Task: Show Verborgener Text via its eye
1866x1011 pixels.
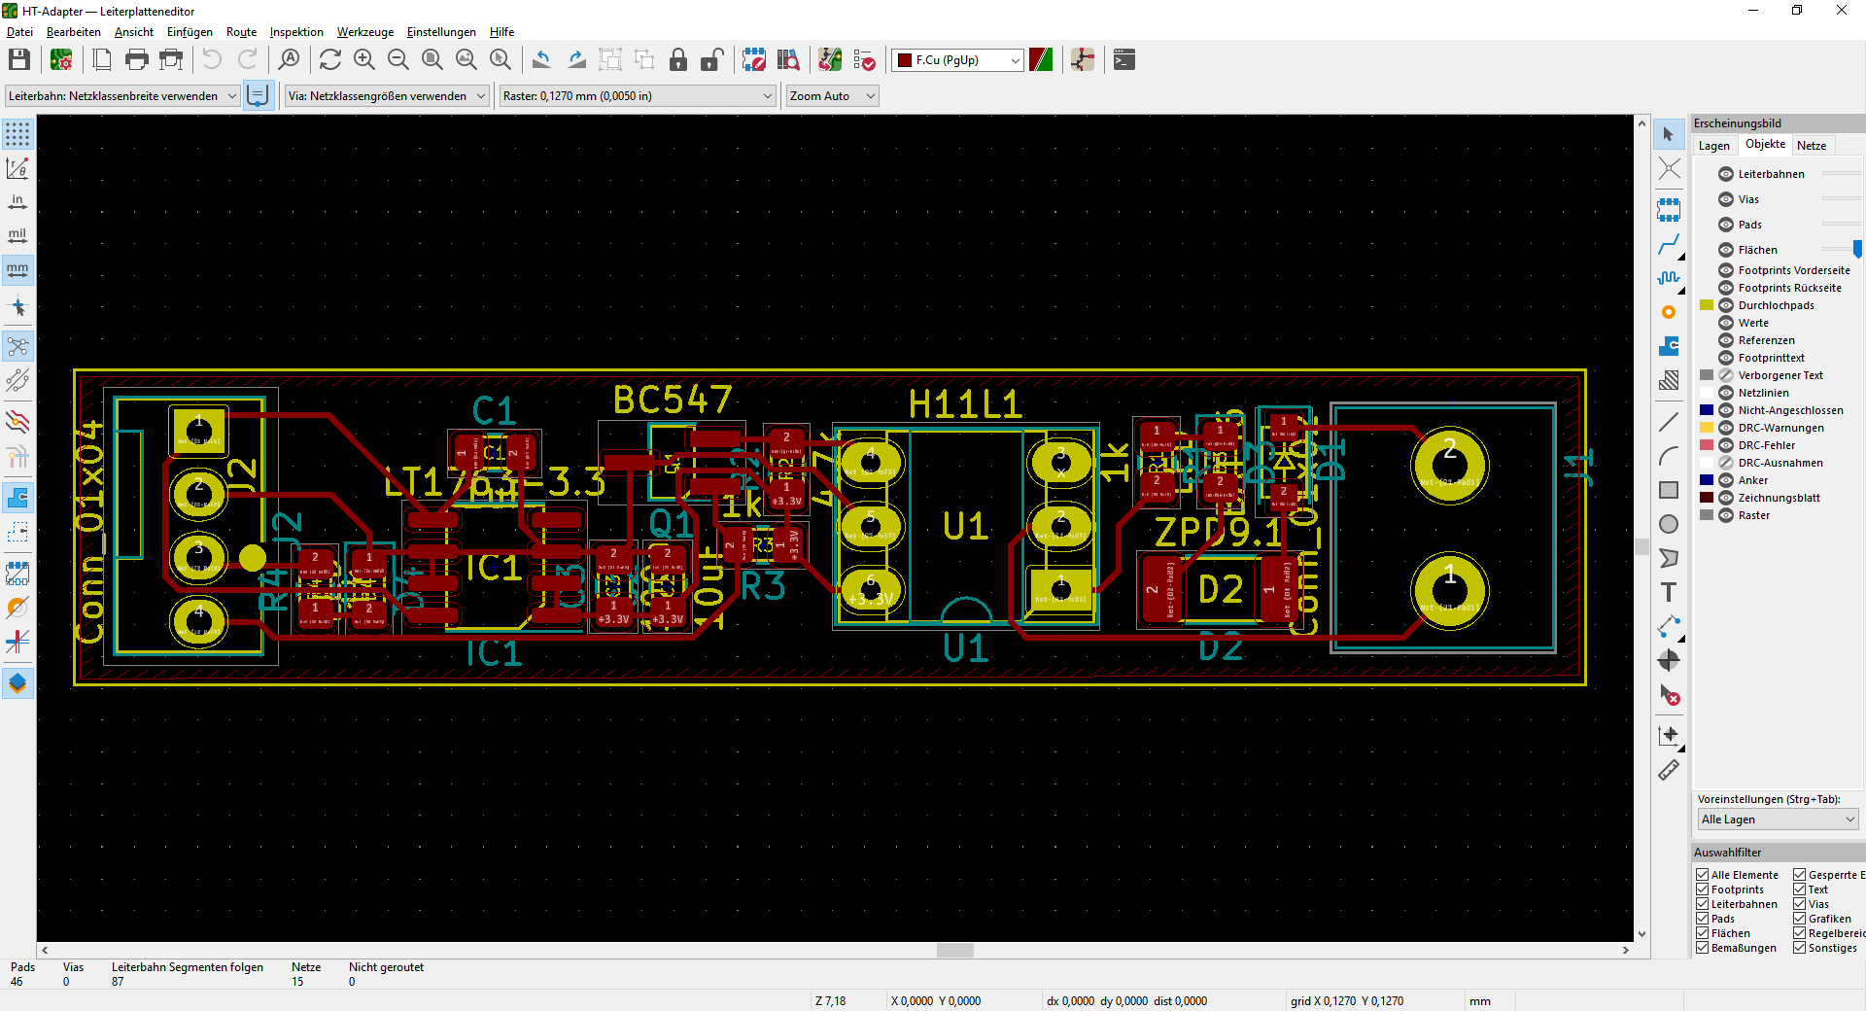Action: [1726, 375]
